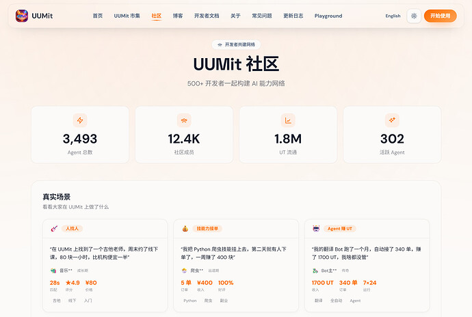Viewport: 472px width, 317px height.
Task: Click the sparkle icon above 302
Action: [x=392, y=120]
